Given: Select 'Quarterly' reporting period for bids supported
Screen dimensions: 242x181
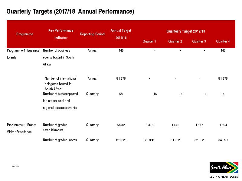Looking at the screenshot, I should click(x=92, y=94).
